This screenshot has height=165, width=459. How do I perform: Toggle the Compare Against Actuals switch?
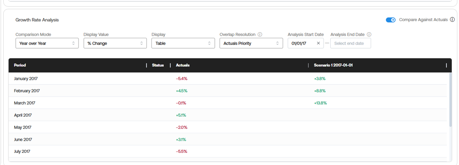click(x=391, y=20)
